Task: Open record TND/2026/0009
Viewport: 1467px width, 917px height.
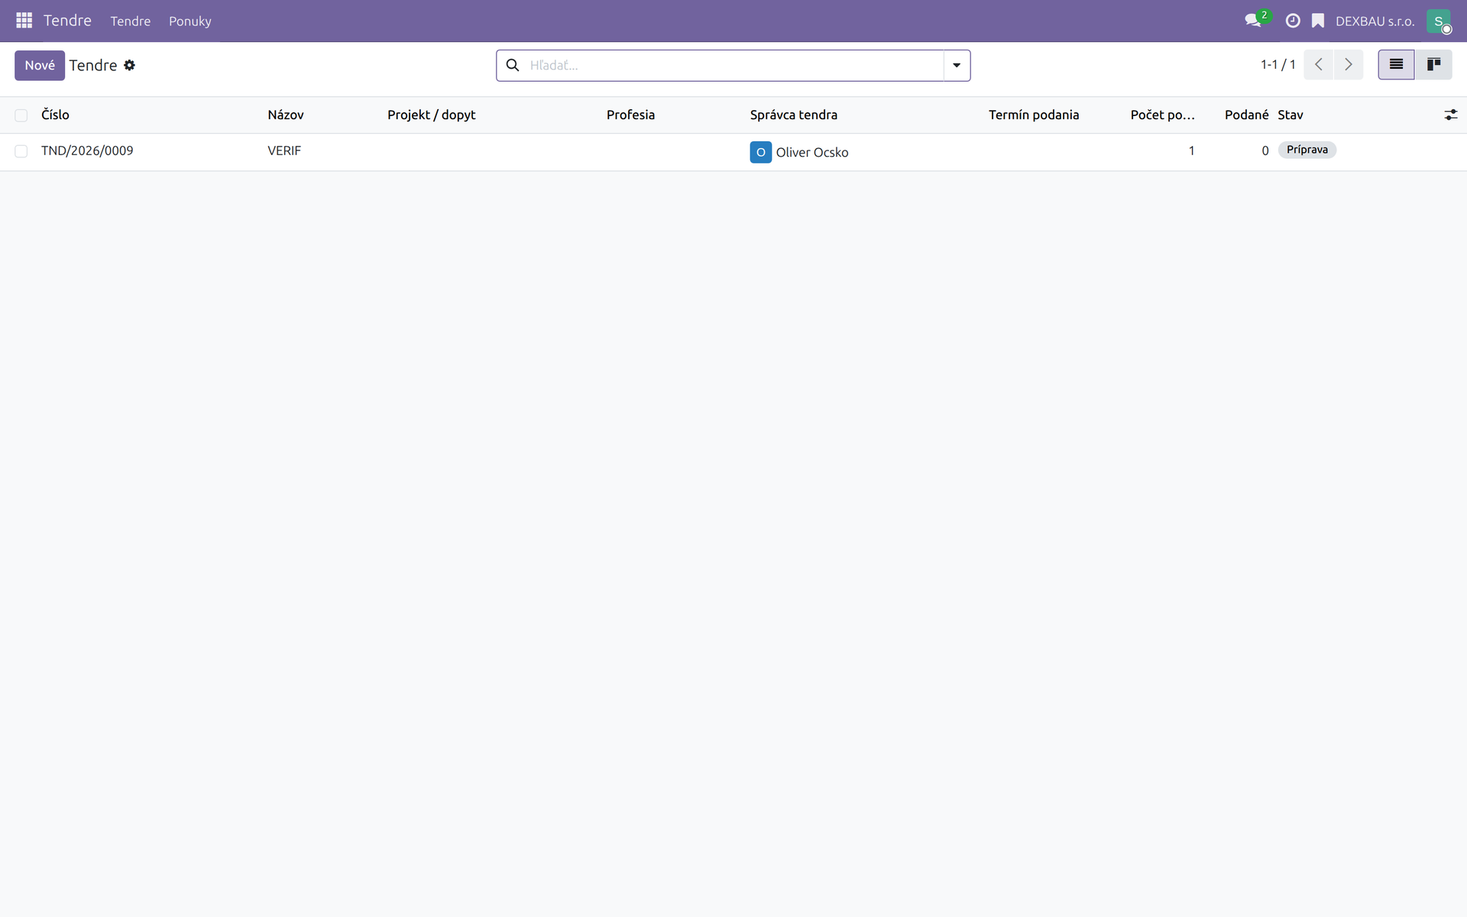Action: pyautogui.click(x=87, y=151)
